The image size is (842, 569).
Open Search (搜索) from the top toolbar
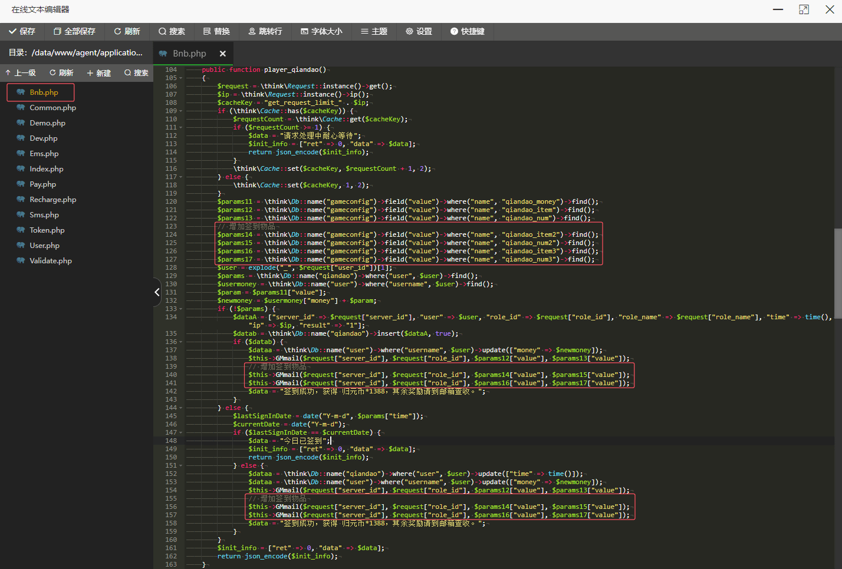click(172, 31)
